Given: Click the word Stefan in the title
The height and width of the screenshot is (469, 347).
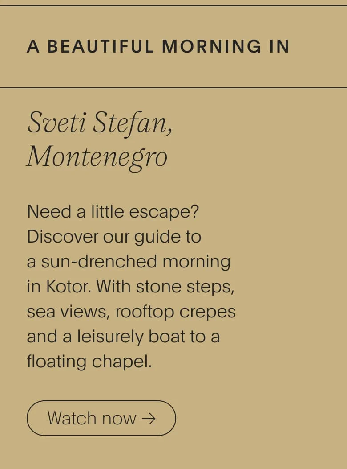Looking at the screenshot, I should coord(133,123).
